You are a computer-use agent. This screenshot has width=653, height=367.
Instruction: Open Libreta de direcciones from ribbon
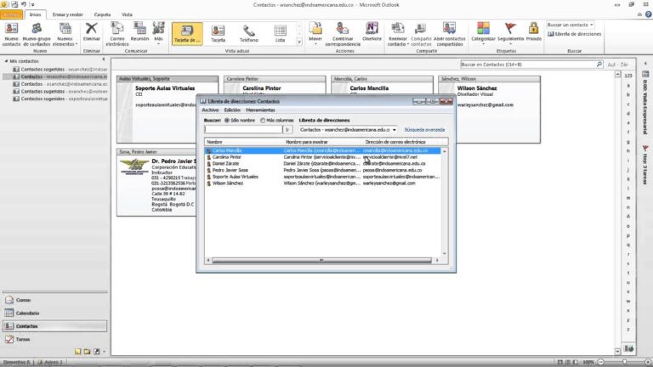[574, 33]
